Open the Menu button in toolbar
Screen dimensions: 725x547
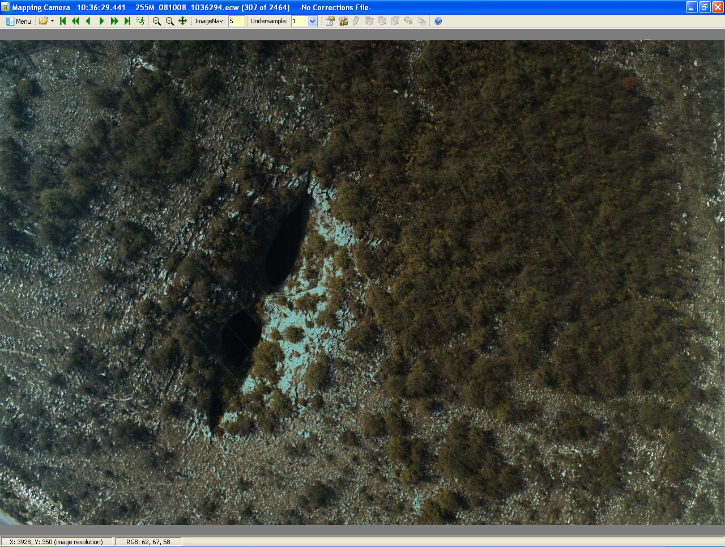[18, 21]
